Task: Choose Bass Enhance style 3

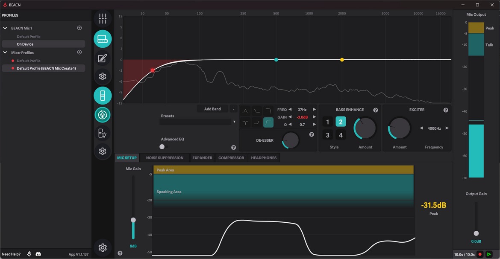Action: (327, 135)
